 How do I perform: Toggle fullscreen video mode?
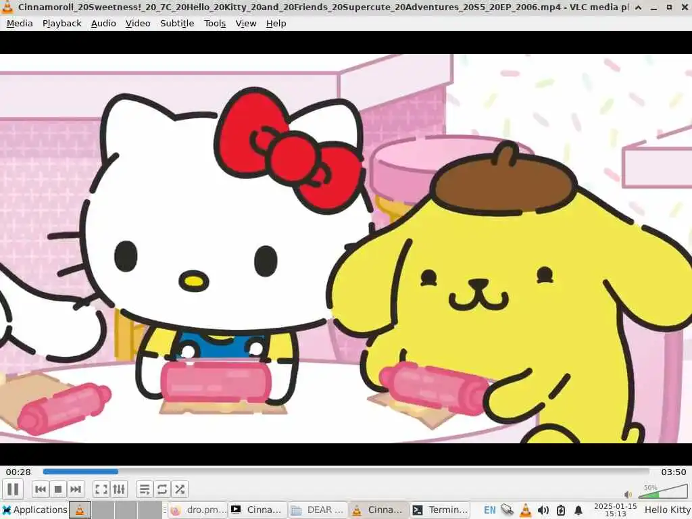(101, 489)
